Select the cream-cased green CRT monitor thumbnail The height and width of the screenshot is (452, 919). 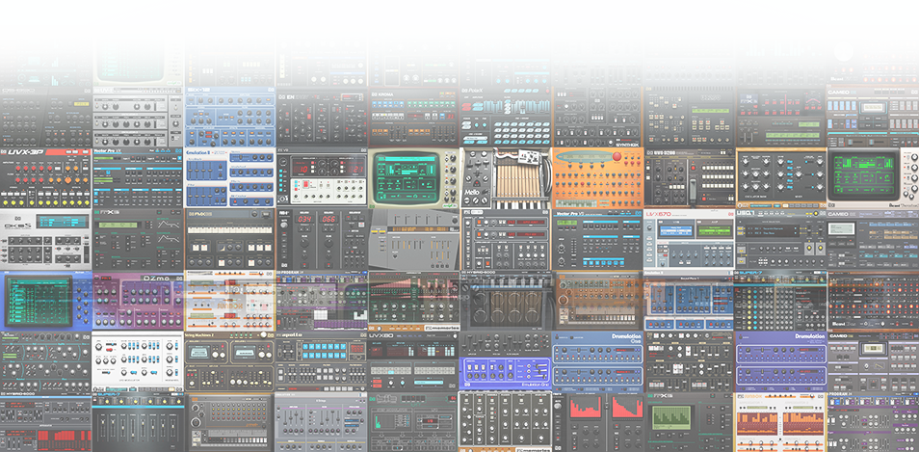[x=413, y=178]
